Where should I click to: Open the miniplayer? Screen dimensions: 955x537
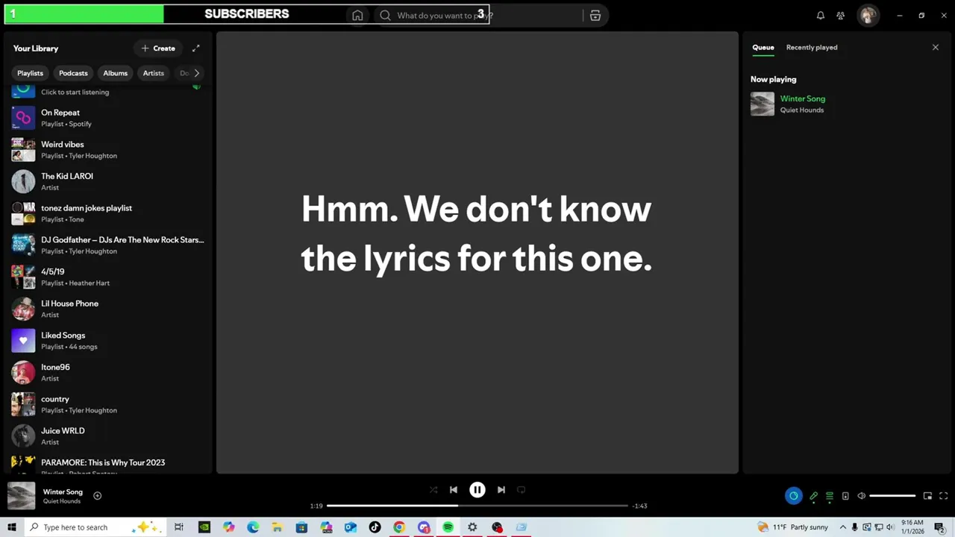(x=927, y=496)
